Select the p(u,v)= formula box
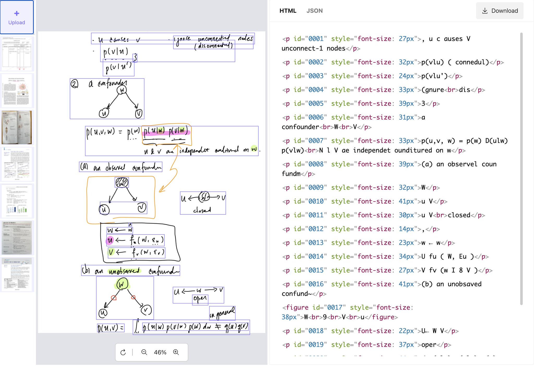534x369 pixels. [111, 328]
